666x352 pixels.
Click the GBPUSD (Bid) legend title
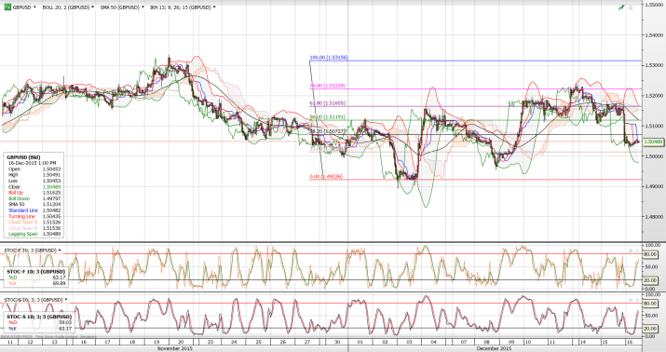coord(23,157)
